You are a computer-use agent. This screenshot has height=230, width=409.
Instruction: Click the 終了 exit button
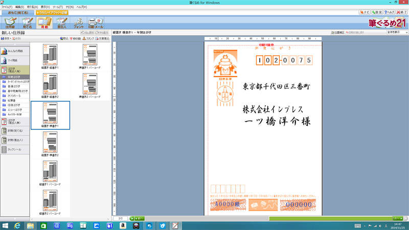(401, 11)
